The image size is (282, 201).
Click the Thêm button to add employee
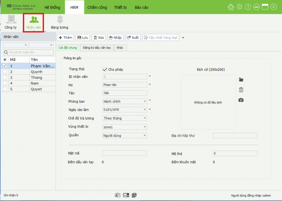[x=65, y=38]
